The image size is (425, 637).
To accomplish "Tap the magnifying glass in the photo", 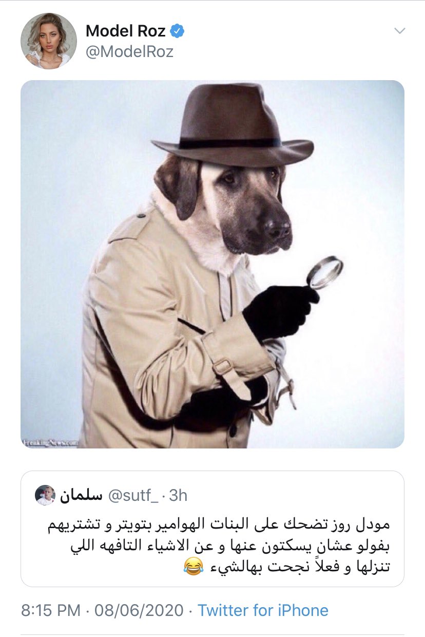I will (x=324, y=272).
